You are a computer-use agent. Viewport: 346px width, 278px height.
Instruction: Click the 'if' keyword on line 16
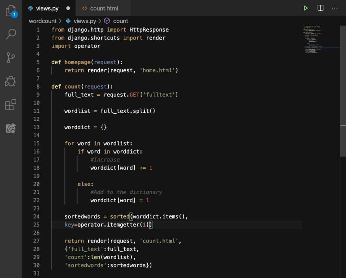(80, 152)
